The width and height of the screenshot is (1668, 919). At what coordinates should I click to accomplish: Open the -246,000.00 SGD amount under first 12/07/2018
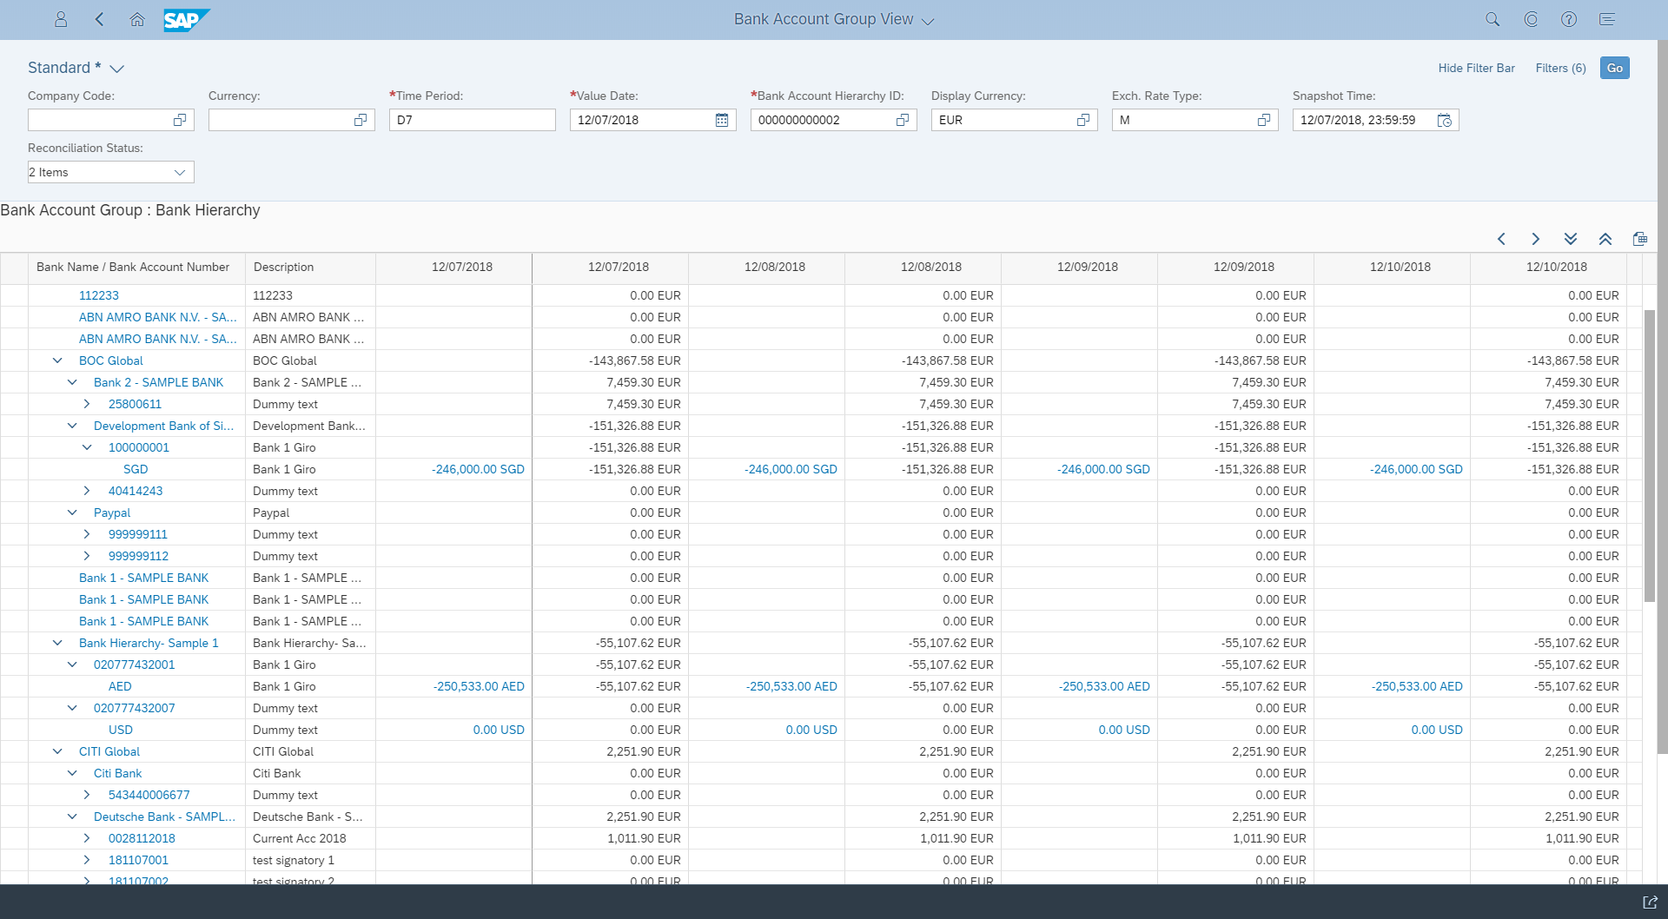click(x=478, y=469)
